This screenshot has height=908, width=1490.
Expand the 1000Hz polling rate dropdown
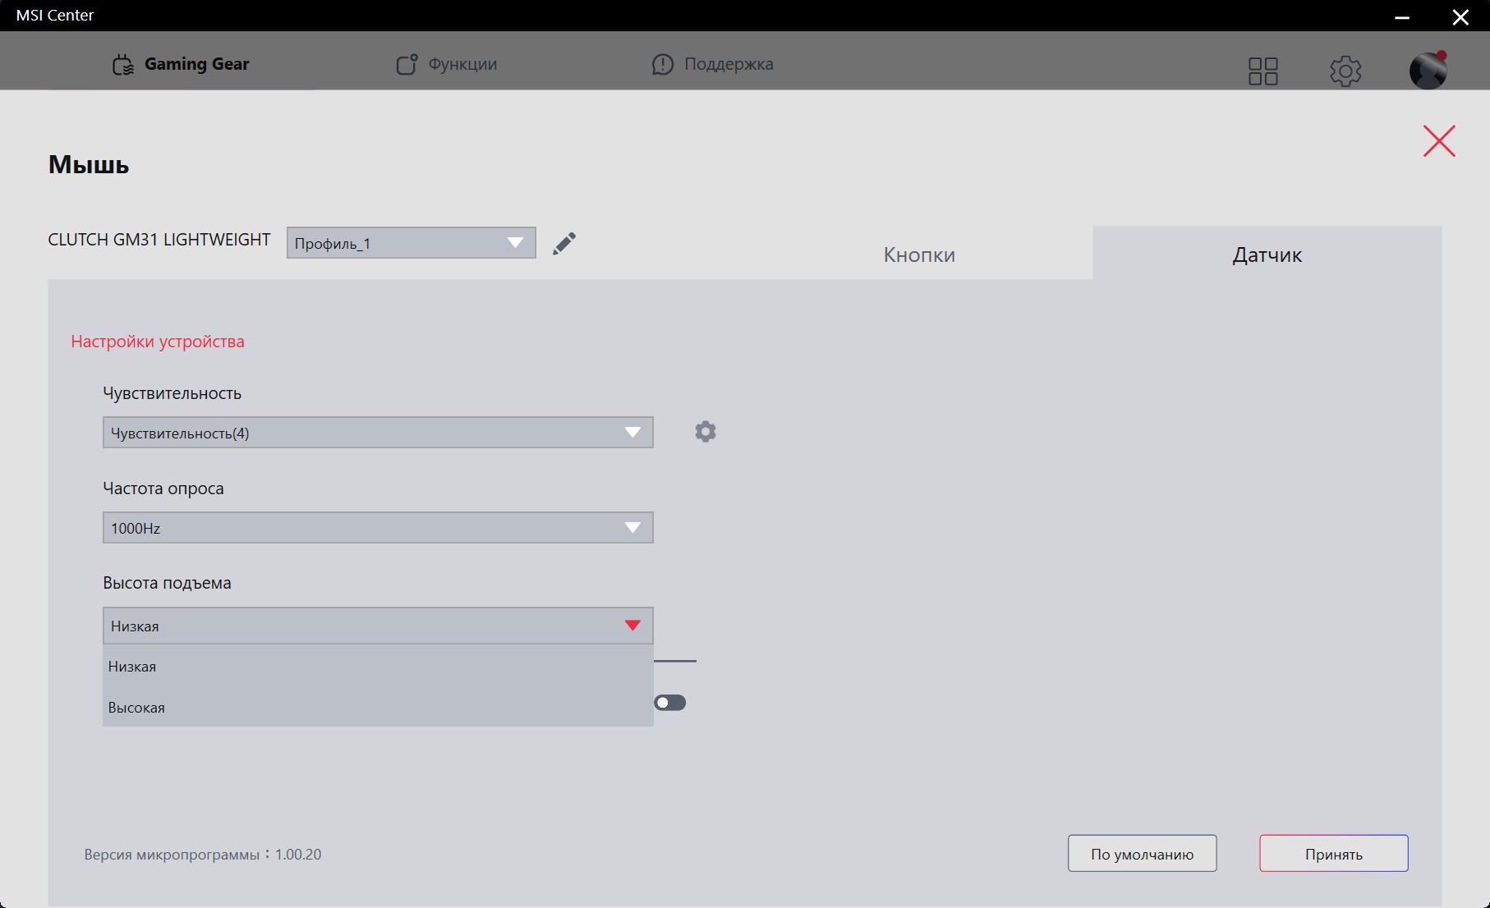pyautogui.click(x=378, y=528)
